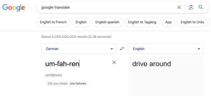
Task: Click the drive around translation output
Action: pos(151,64)
